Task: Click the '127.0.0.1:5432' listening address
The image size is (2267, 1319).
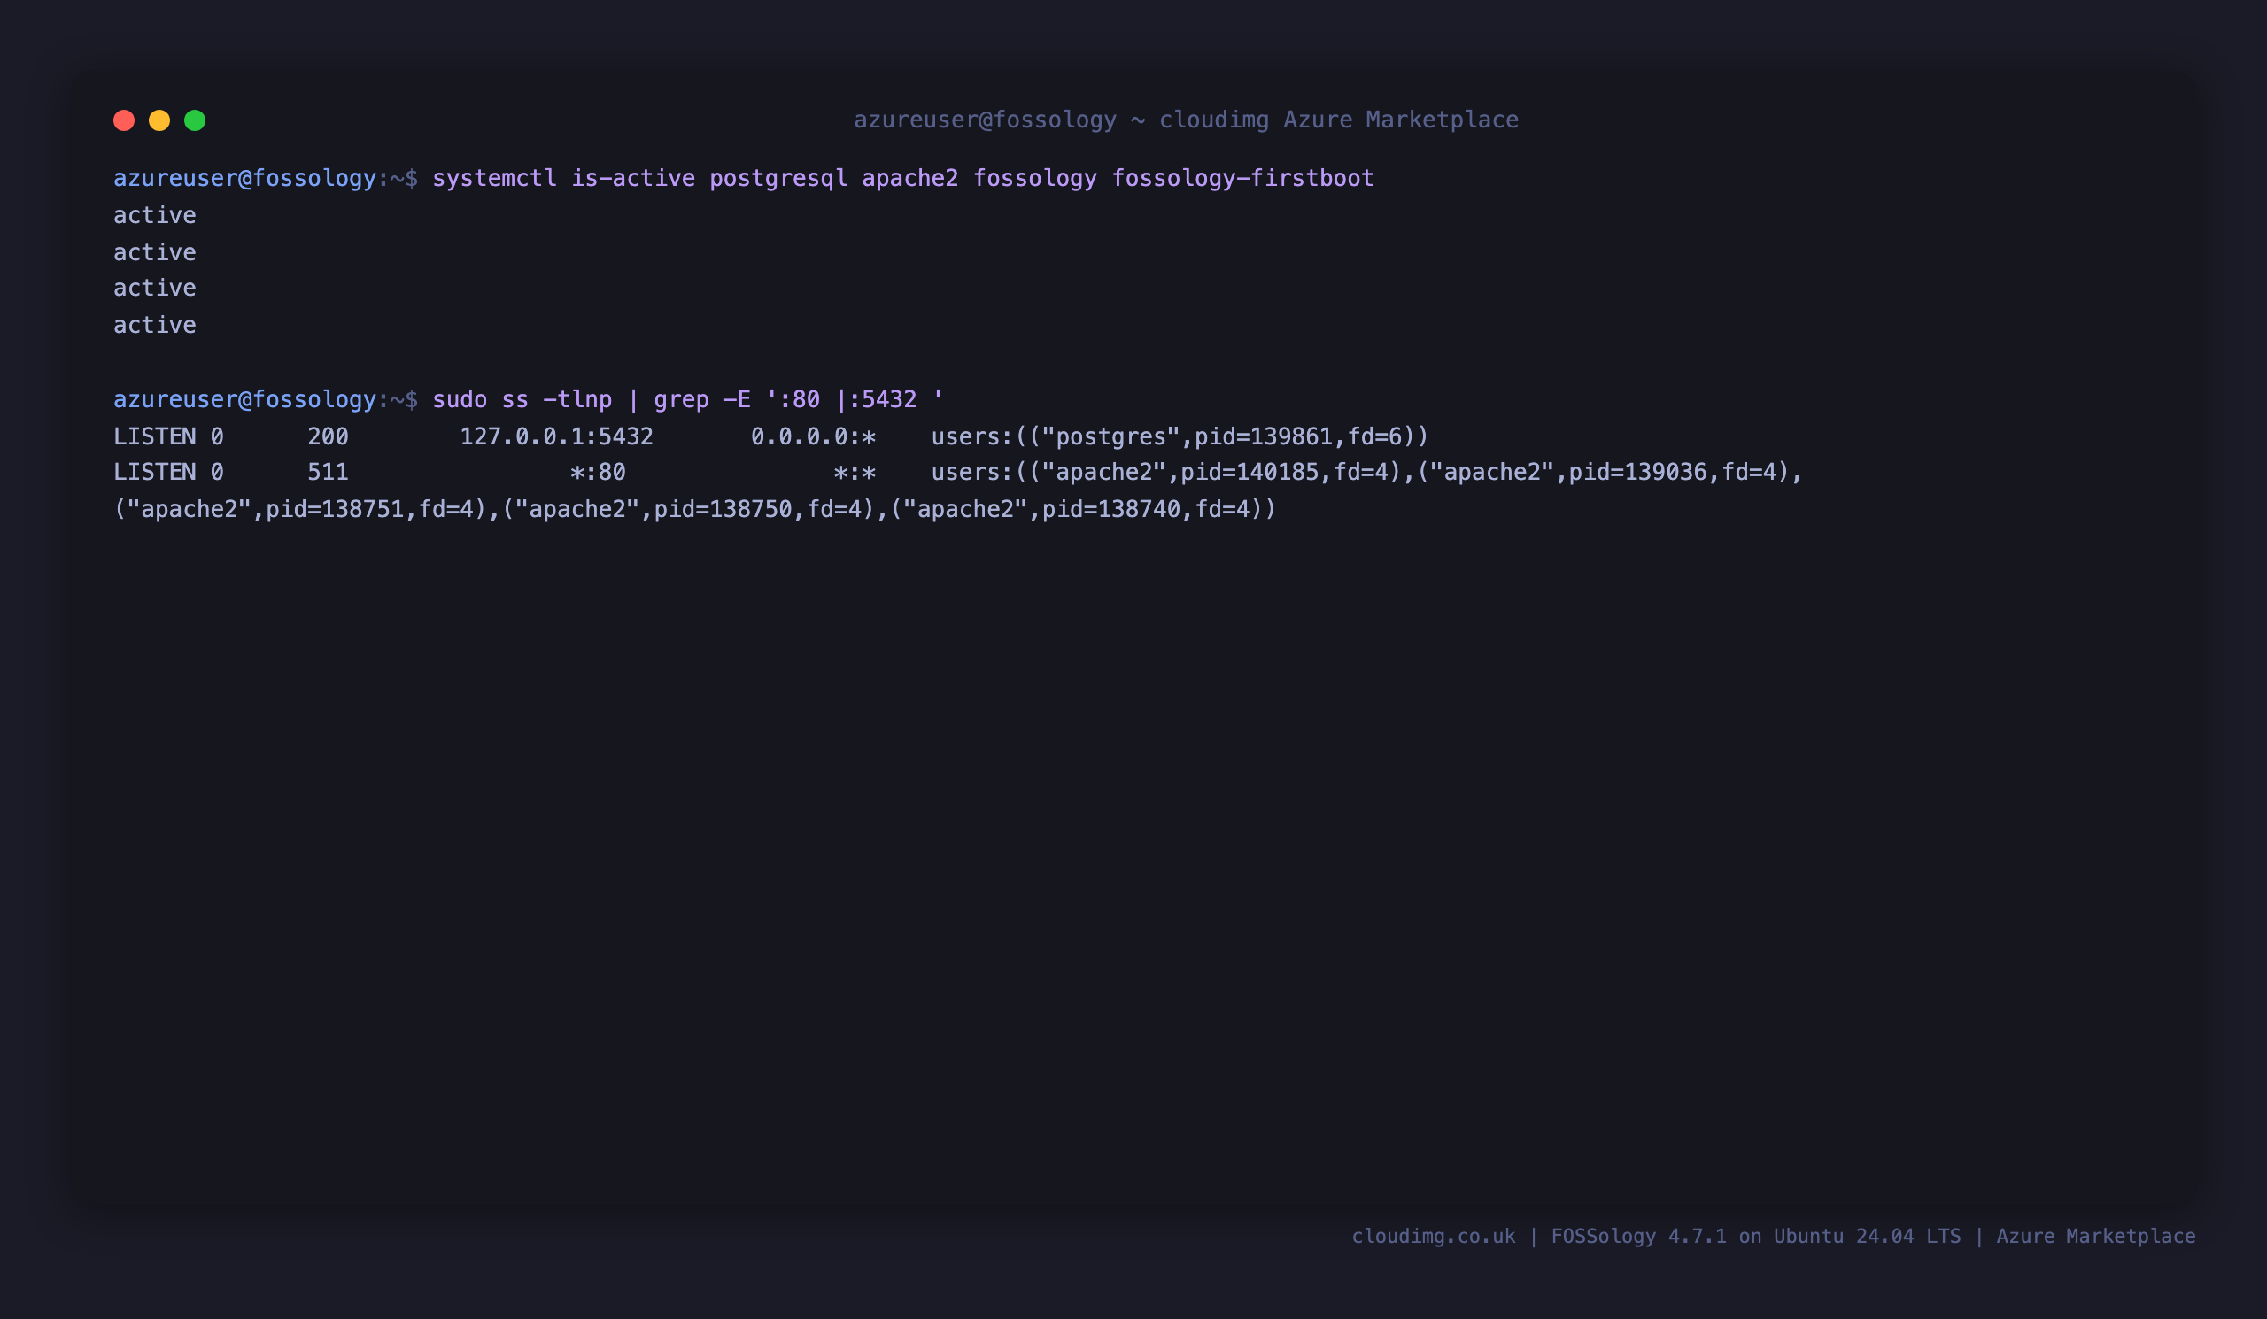Action: click(x=557, y=436)
